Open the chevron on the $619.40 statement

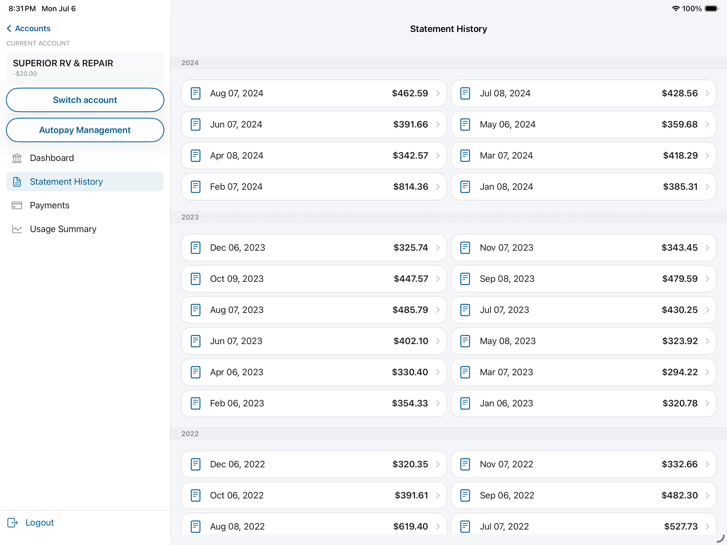coord(438,527)
